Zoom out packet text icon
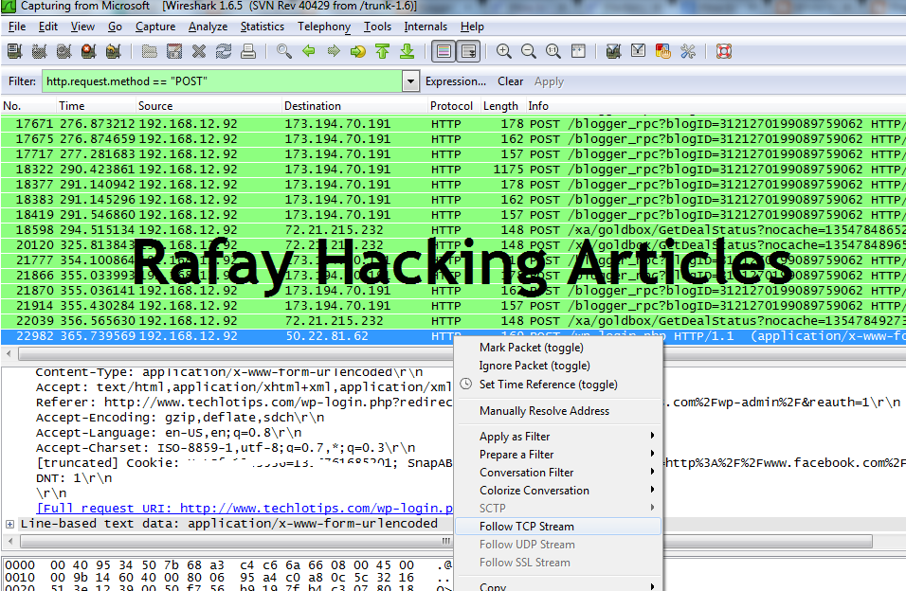This screenshot has height=591, width=906. click(x=529, y=51)
